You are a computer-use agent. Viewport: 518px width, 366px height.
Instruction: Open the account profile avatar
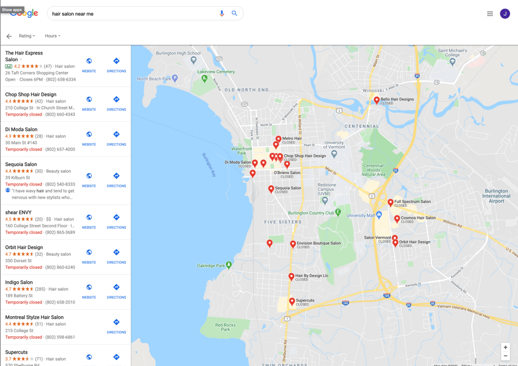505,13
